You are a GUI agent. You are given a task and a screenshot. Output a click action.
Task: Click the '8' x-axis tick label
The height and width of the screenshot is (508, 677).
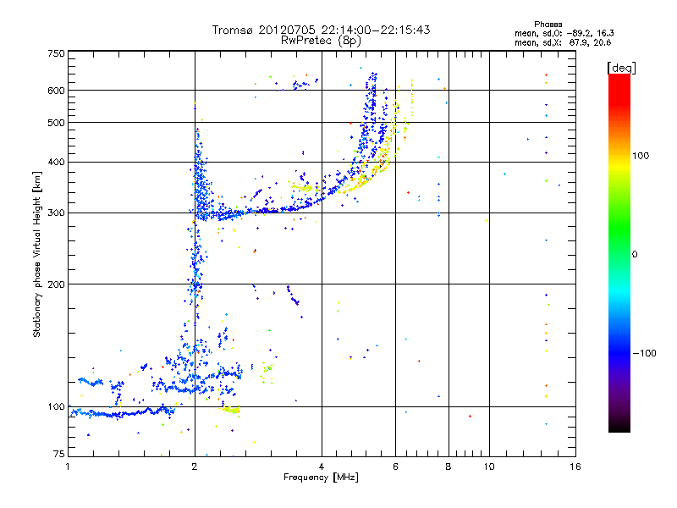coord(449,467)
